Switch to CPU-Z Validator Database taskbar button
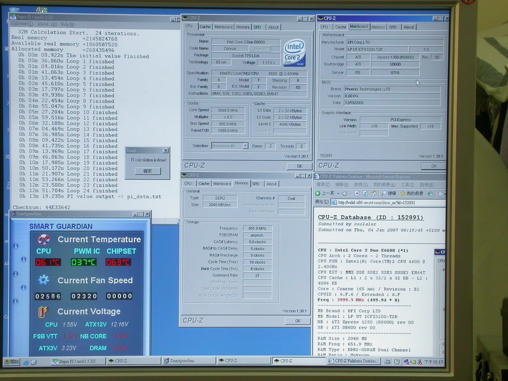The image size is (508, 381). point(354,361)
